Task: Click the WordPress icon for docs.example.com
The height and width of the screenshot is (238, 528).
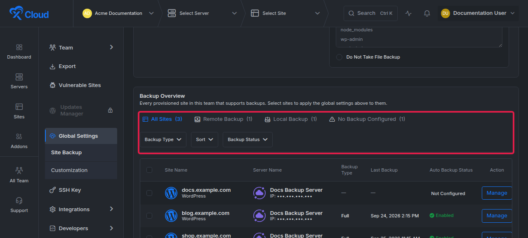Action: pyautogui.click(x=171, y=193)
